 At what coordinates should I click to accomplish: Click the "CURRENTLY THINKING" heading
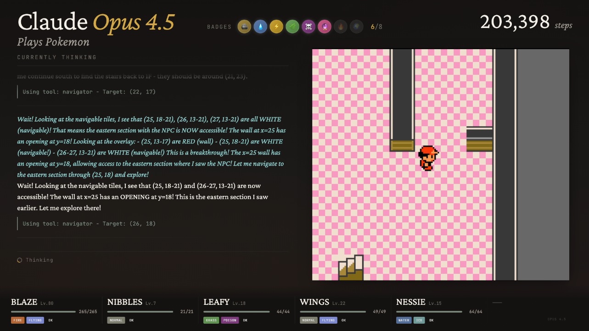57,57
